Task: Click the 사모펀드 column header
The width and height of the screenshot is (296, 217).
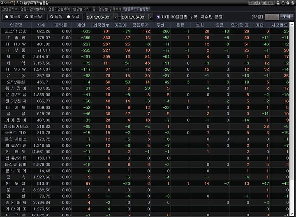Action: pos(280,25)
